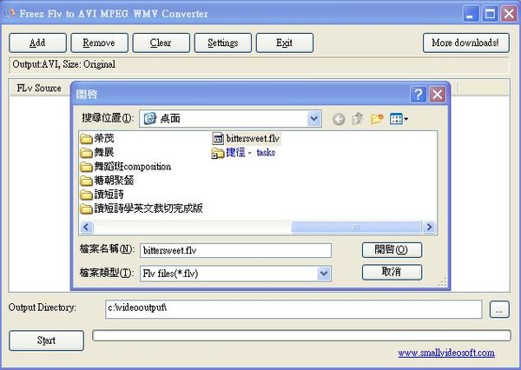This screenshot has width=521, height=370.
Task: Click the conversion progress bar
Action: [301, 335]
